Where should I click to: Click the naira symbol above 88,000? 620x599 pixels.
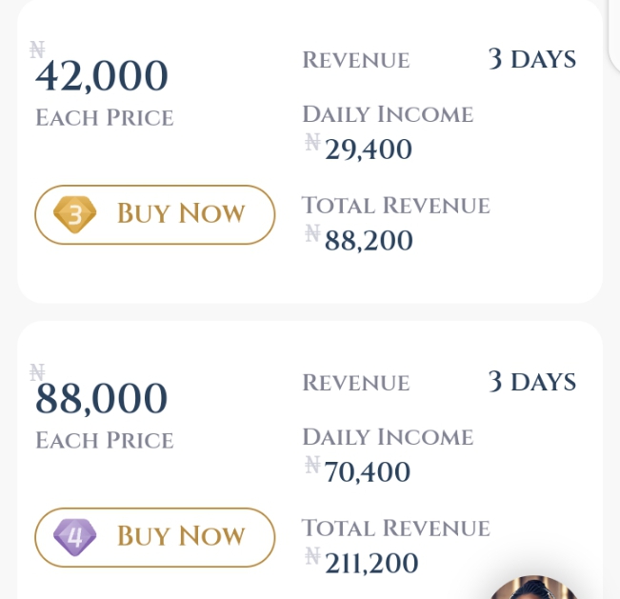click(37, 372)
